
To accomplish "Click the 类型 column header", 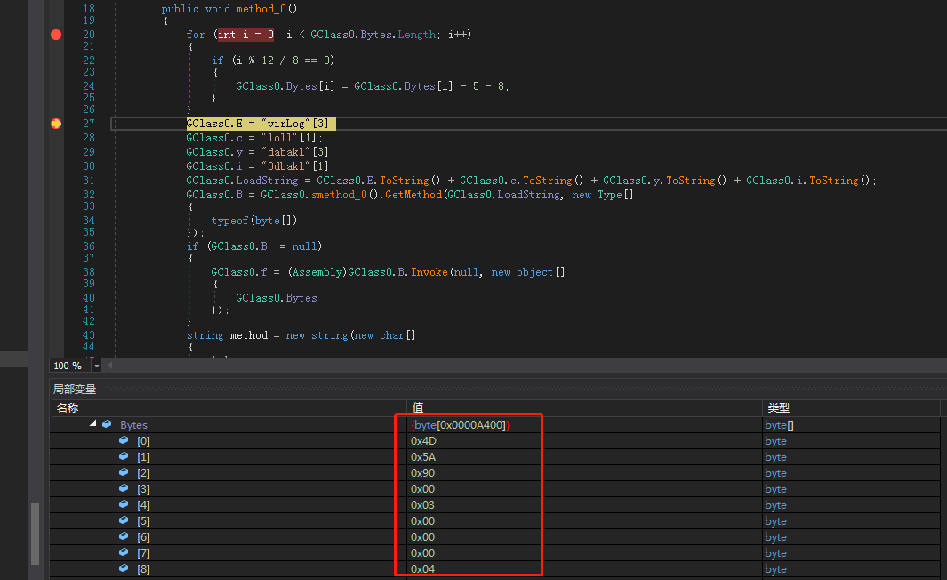I will [851, 407].
